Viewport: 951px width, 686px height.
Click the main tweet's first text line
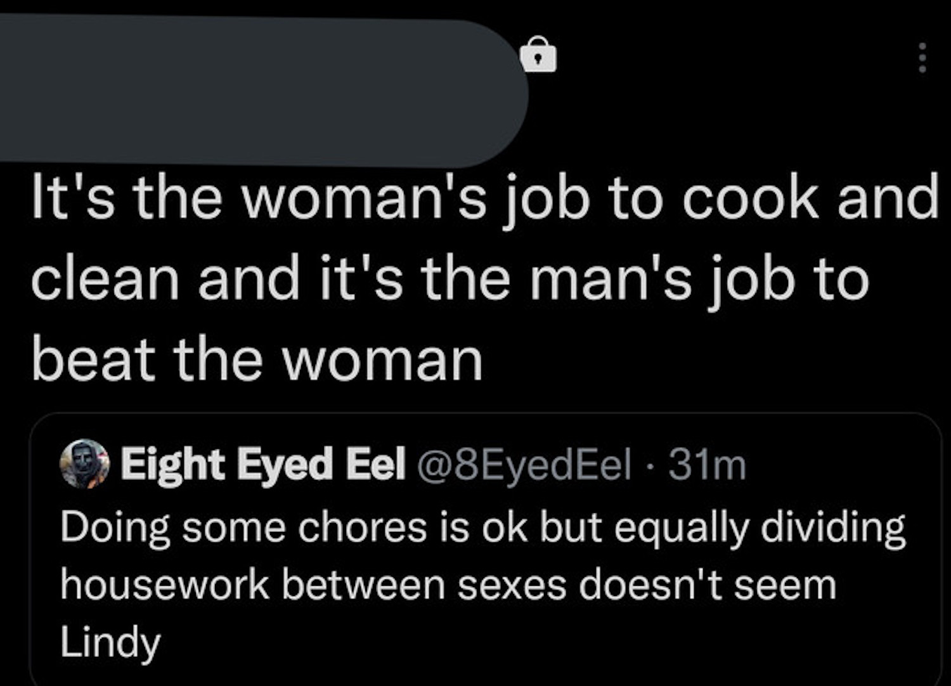(484, 198)
